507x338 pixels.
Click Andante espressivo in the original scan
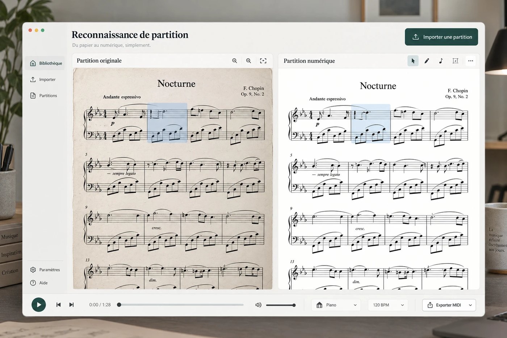(122, 97)
